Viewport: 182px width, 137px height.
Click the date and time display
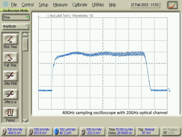(145, 5)
